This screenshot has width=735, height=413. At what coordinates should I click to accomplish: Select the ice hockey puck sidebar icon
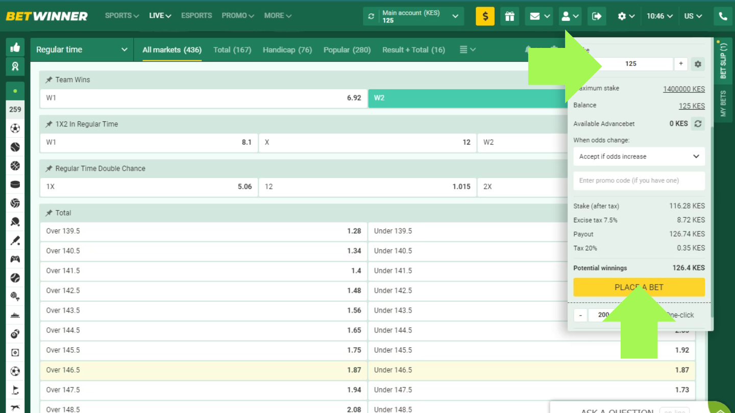tap(15, 185)
